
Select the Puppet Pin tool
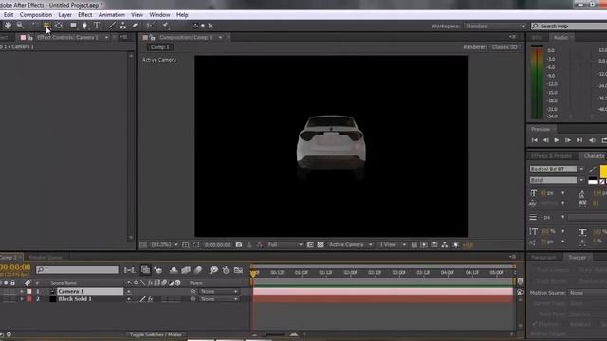tap(165, 26)
